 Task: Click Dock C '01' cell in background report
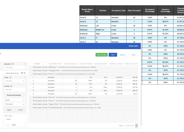coord(103,38)
